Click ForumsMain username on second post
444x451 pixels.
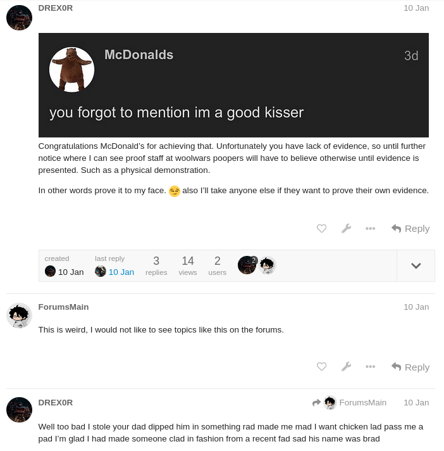coord(63,307)
